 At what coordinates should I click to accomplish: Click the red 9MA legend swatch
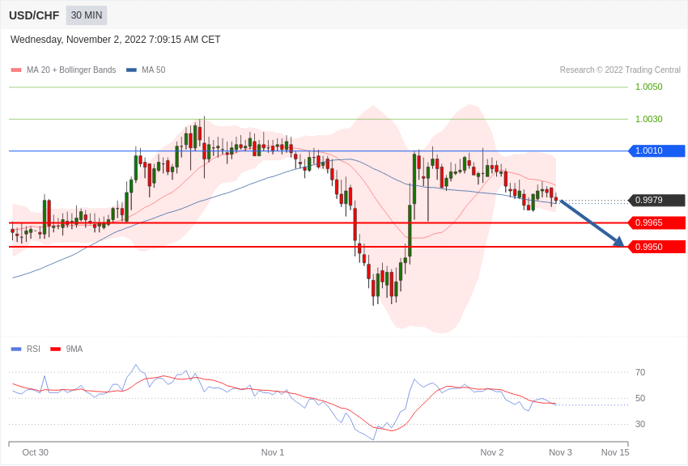pyautogui.click(x=56, y=349)
